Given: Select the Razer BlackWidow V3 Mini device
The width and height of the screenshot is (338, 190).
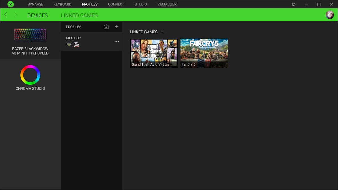Looking at the screenshot, I should tap(30, 40).
